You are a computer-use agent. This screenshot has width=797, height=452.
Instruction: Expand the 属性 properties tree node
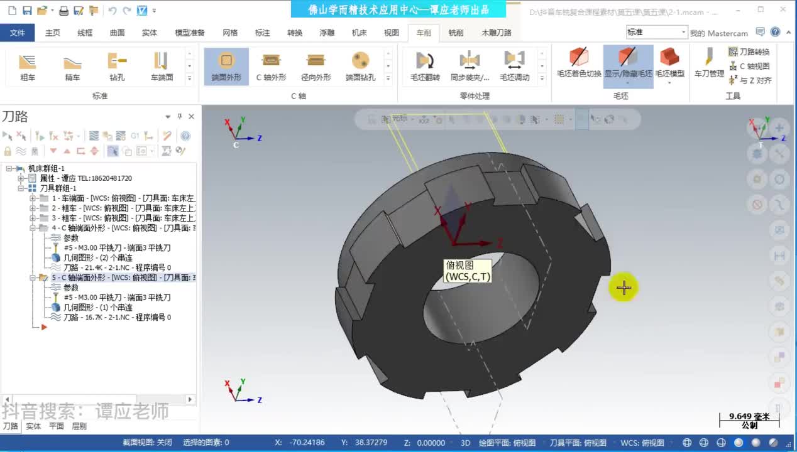(x=21, y=178)
